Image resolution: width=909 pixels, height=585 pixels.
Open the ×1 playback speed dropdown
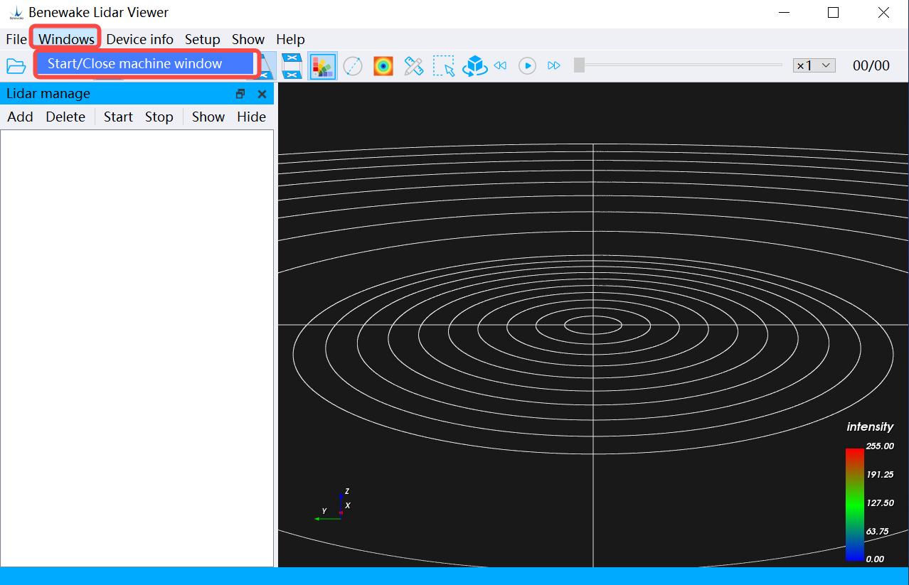tap(814, 65)
